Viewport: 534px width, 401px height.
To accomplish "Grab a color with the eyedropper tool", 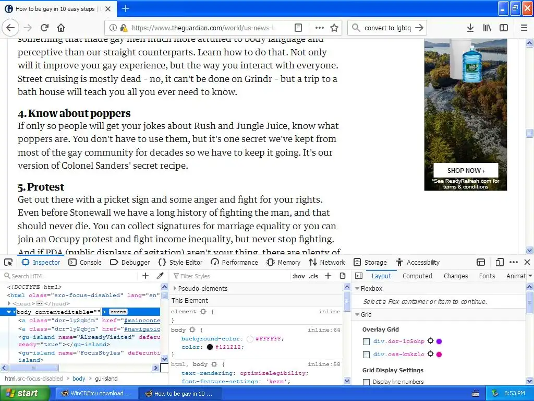I will (x=160, y=276).
